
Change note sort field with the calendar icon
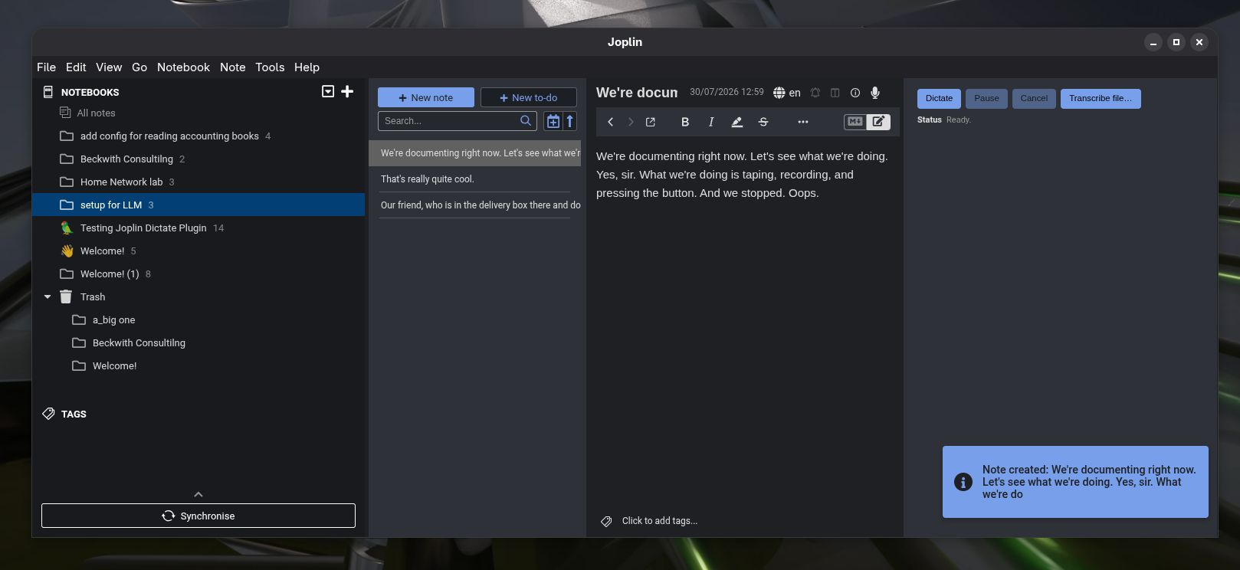click(553, 121)
